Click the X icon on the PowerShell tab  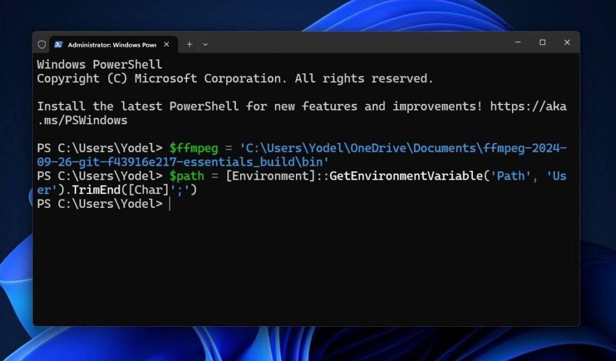(167, 44)
